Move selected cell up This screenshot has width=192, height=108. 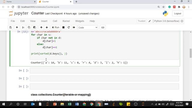[x=41, y=27]
